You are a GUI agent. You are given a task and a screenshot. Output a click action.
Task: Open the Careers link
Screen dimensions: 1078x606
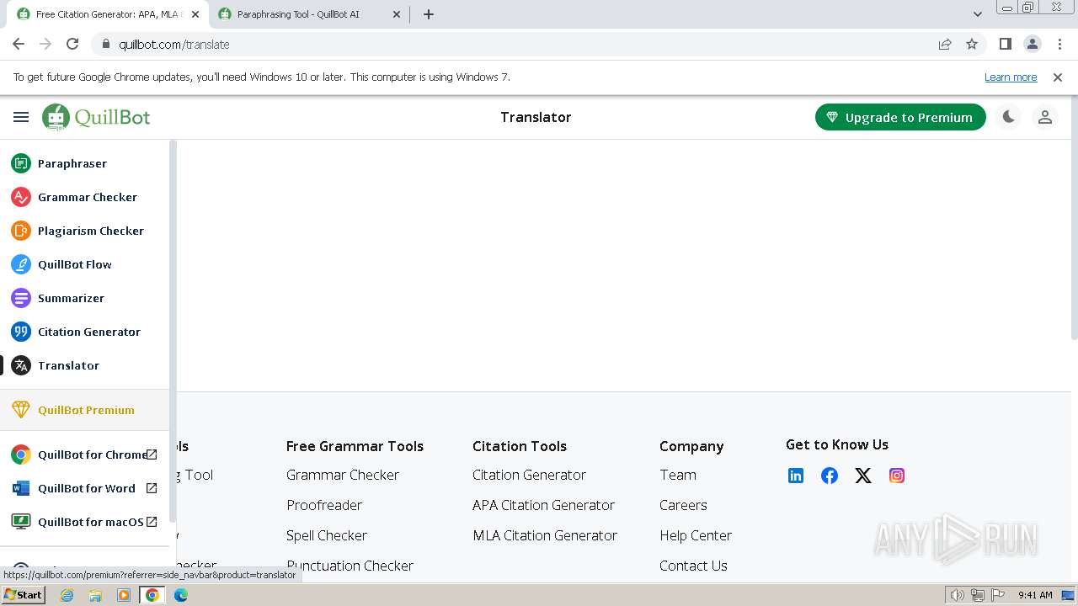pyautogui.click(x=683, y=505)
